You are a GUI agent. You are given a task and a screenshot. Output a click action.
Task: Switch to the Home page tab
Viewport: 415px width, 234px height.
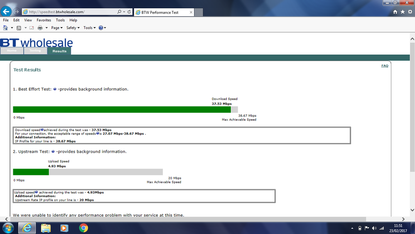tap(12, 51)
